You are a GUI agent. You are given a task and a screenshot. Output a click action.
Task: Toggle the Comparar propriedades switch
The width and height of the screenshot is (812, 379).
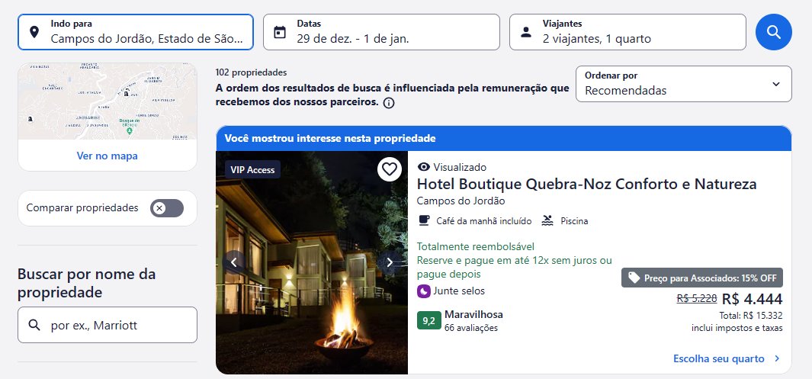(x=167, y=208)
